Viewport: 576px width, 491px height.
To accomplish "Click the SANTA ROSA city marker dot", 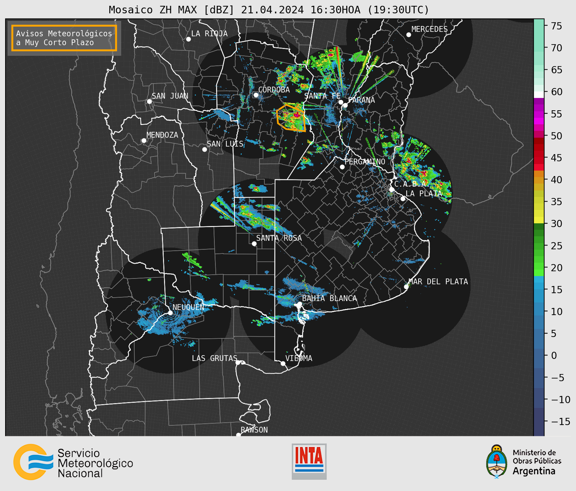I will click(254, 244).
